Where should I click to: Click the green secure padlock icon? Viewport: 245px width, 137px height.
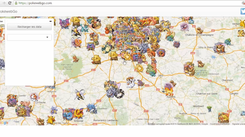tap(16, 3)
